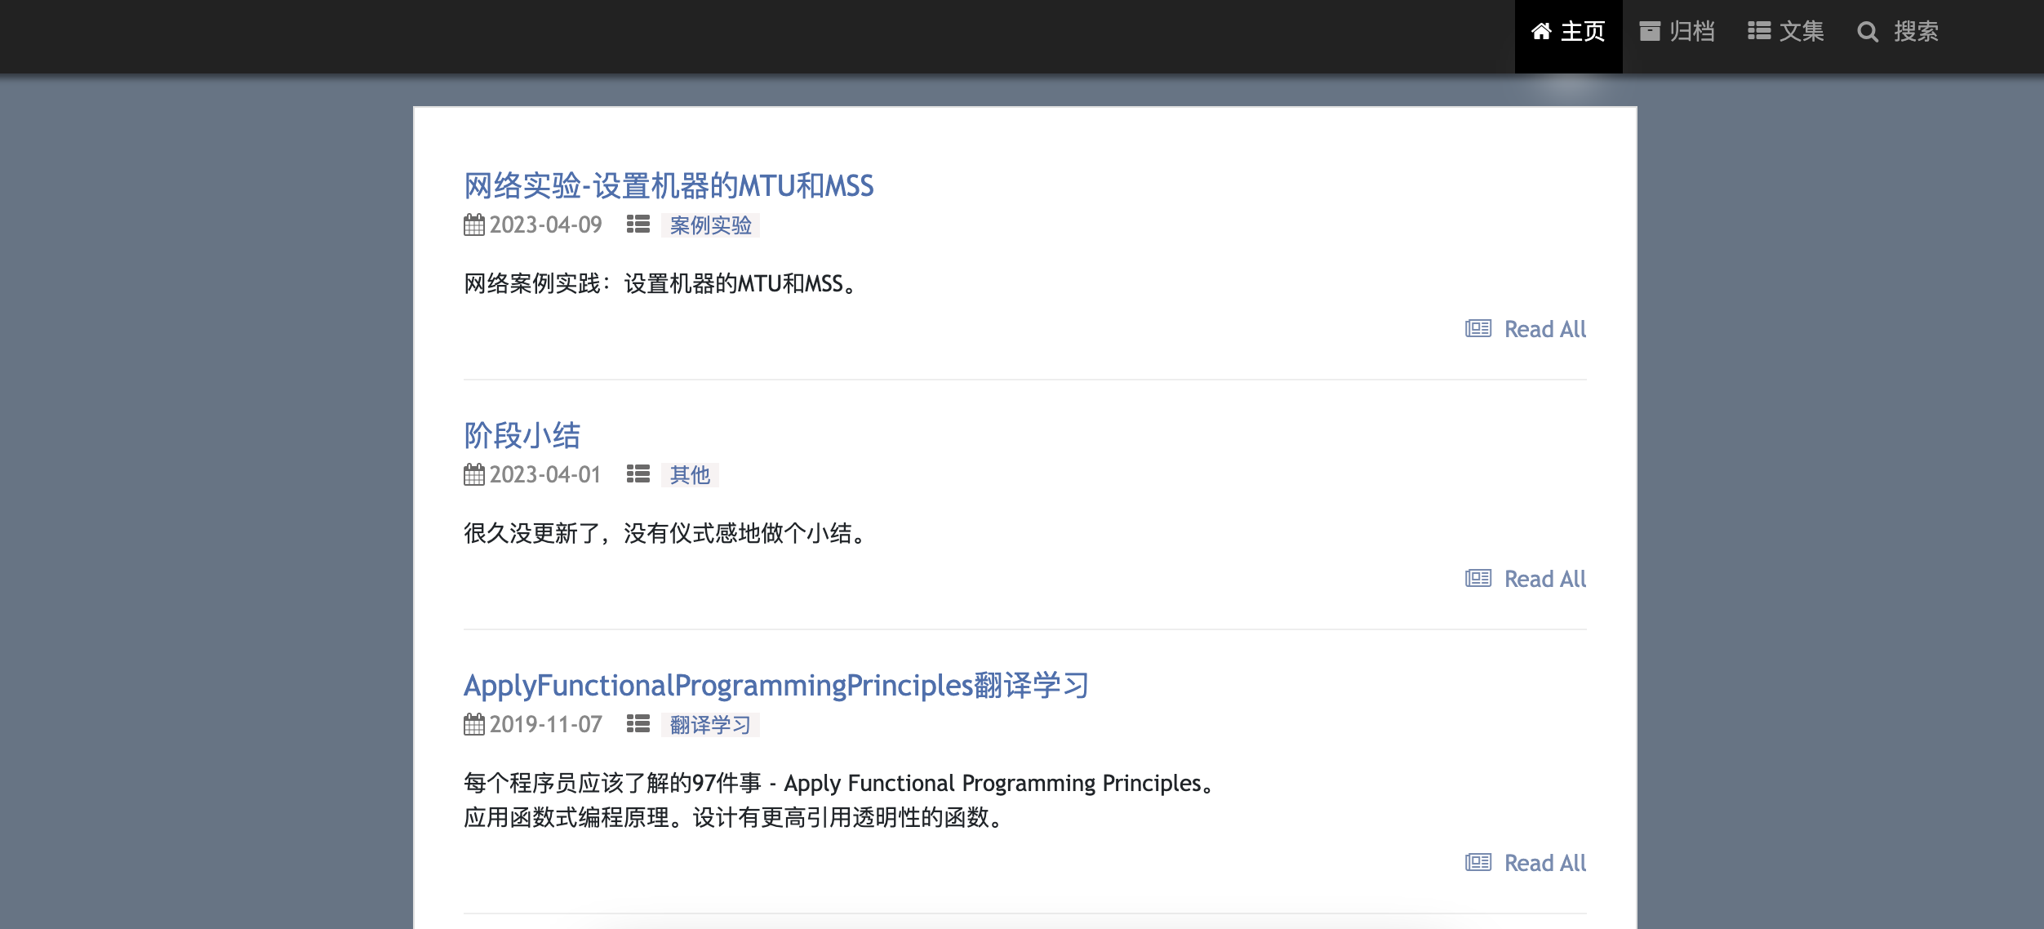Click newspaper icon in 阶段小结 post's Read All

point(1478,579)
